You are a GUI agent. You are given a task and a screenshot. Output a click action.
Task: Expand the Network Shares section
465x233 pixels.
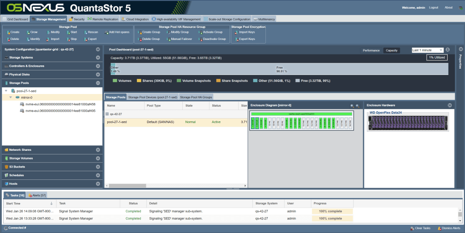[98, 150]
